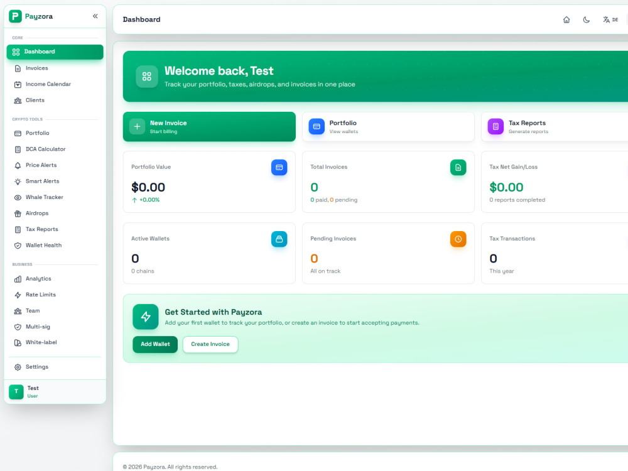Click the Tax Transactions label
The width and height of the screenshot is (628, 471).
(512, 239)
